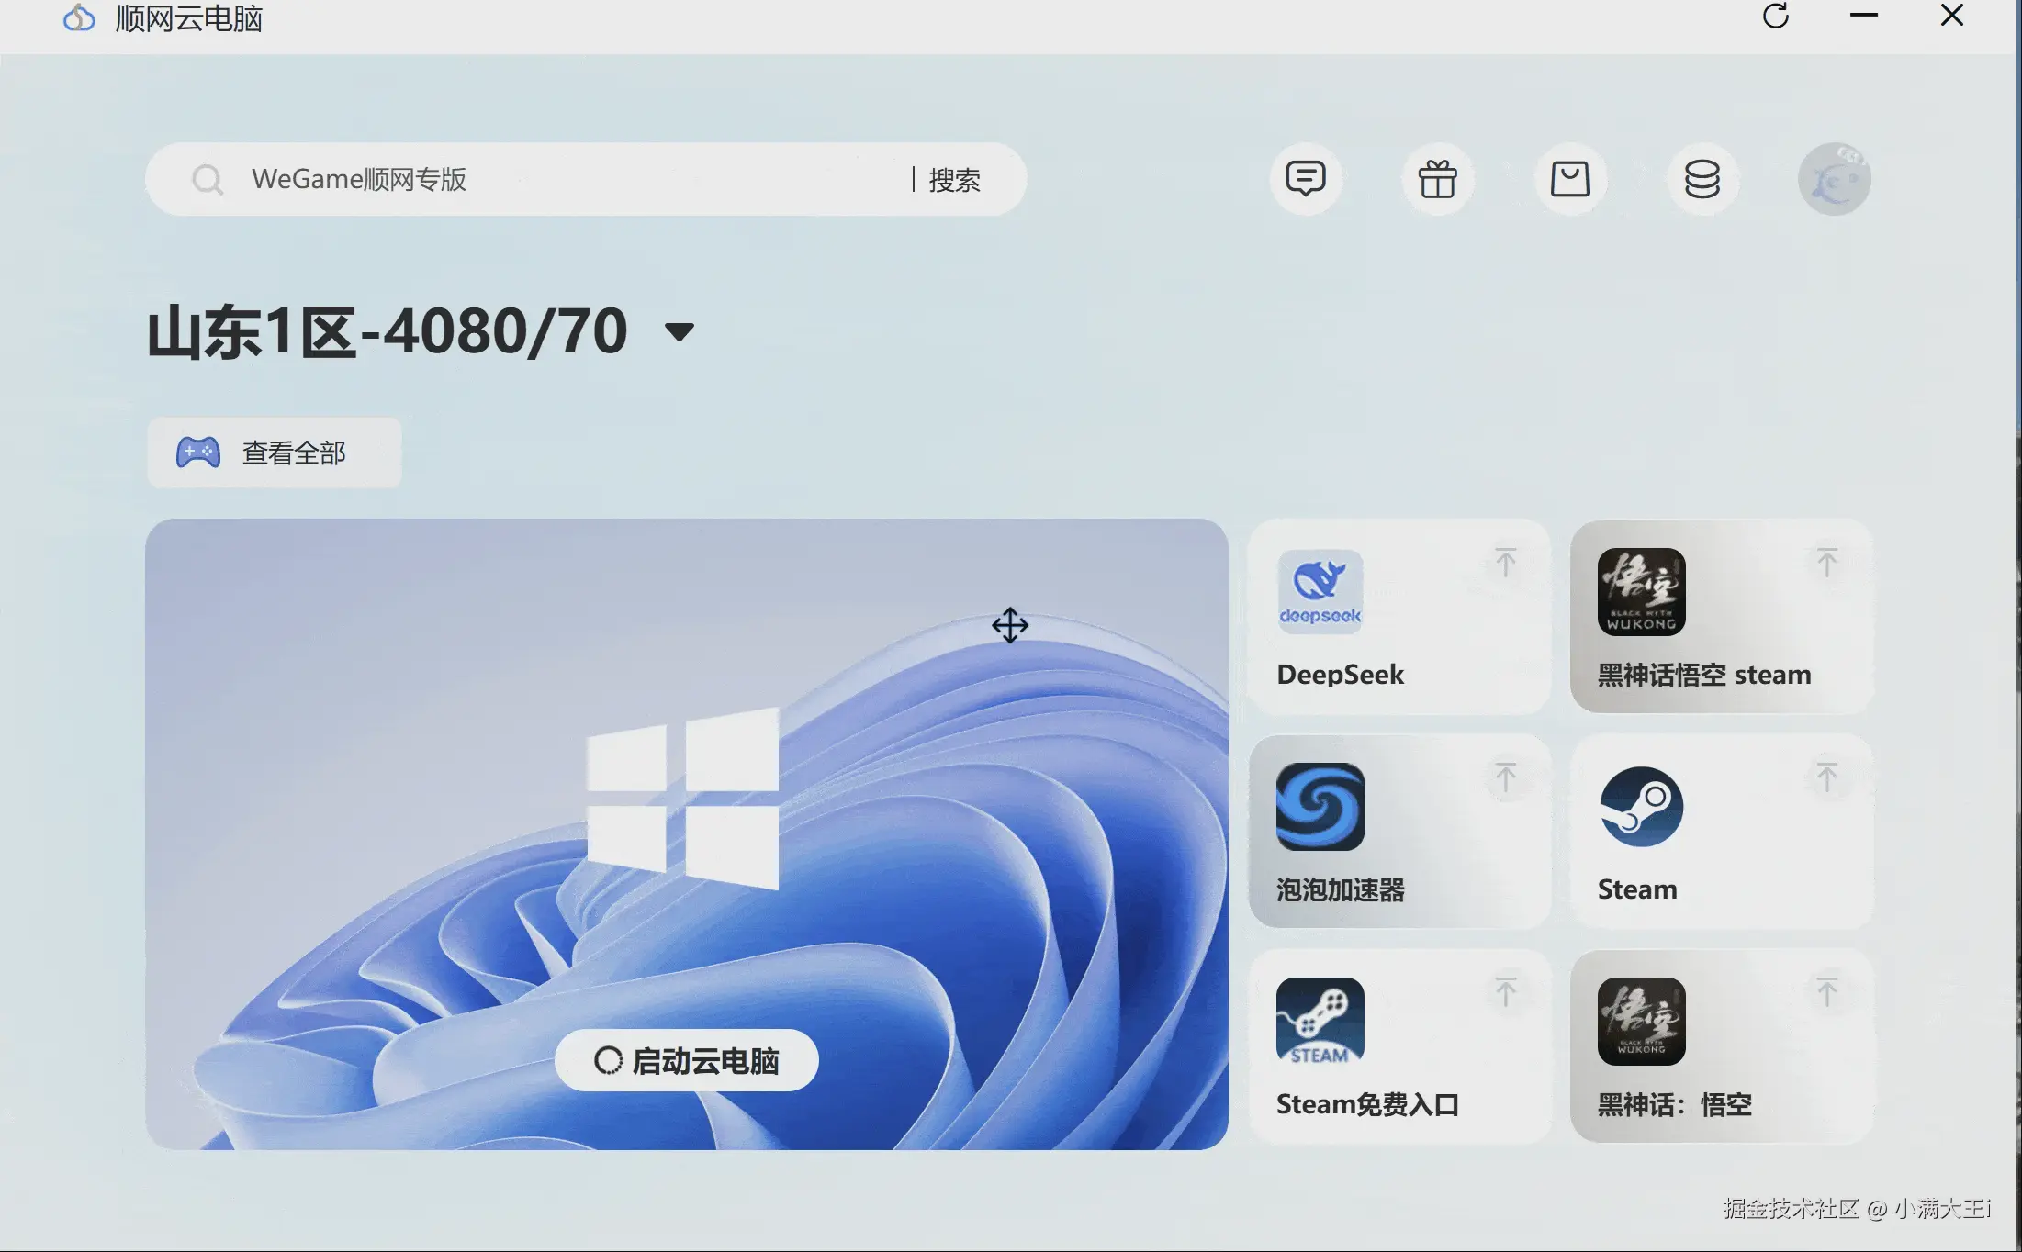Pin the Steam tile to top

coord(1826,777)
